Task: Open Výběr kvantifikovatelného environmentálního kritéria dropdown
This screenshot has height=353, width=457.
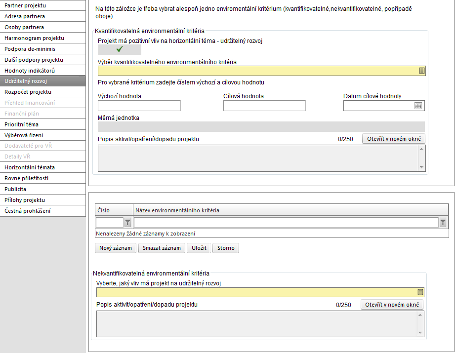Action: [261, 71]
